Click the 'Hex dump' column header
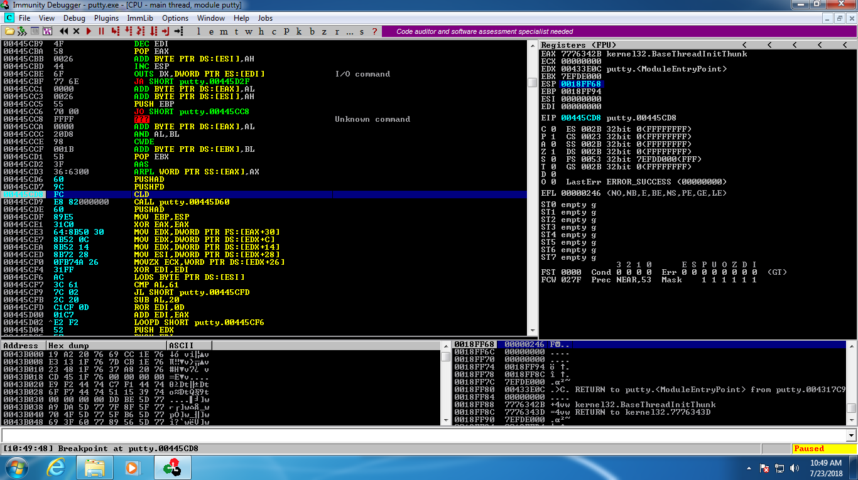The image size is (858, 480). [x=107, y=346]
